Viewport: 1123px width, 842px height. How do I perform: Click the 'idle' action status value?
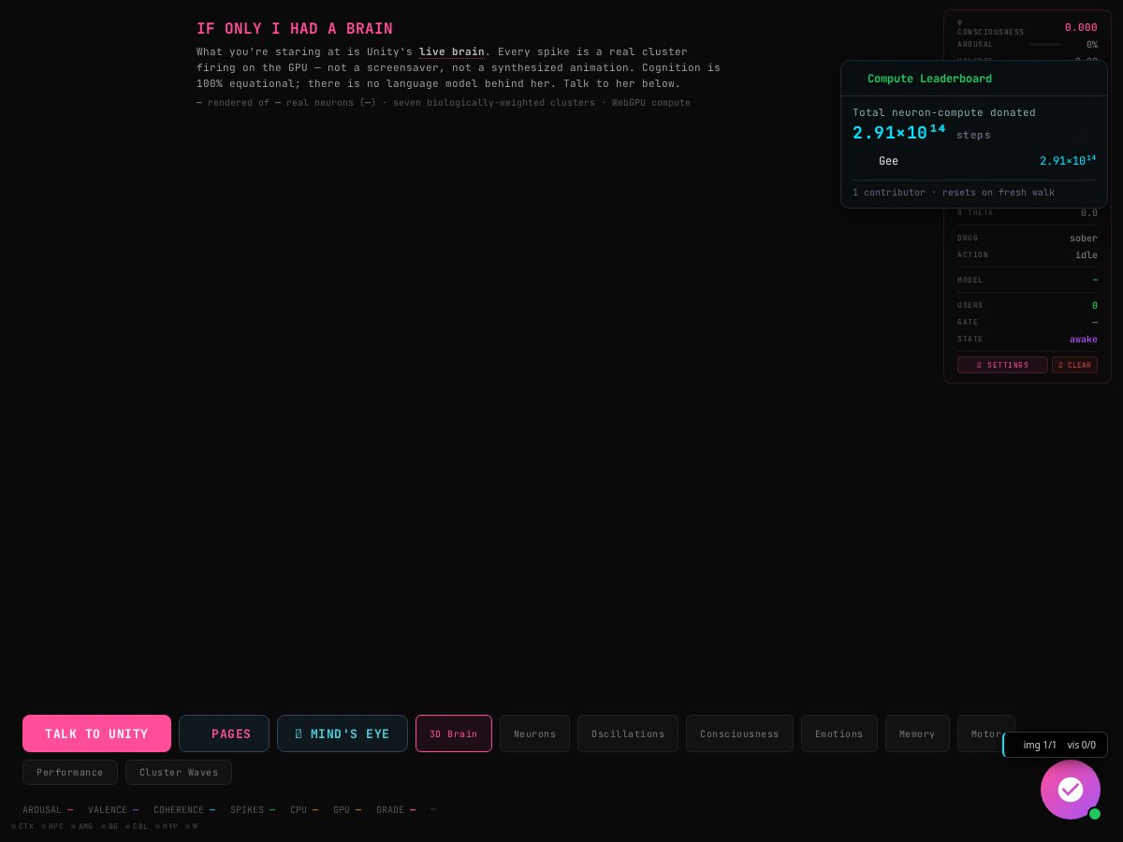click(x=1087, y=254)
